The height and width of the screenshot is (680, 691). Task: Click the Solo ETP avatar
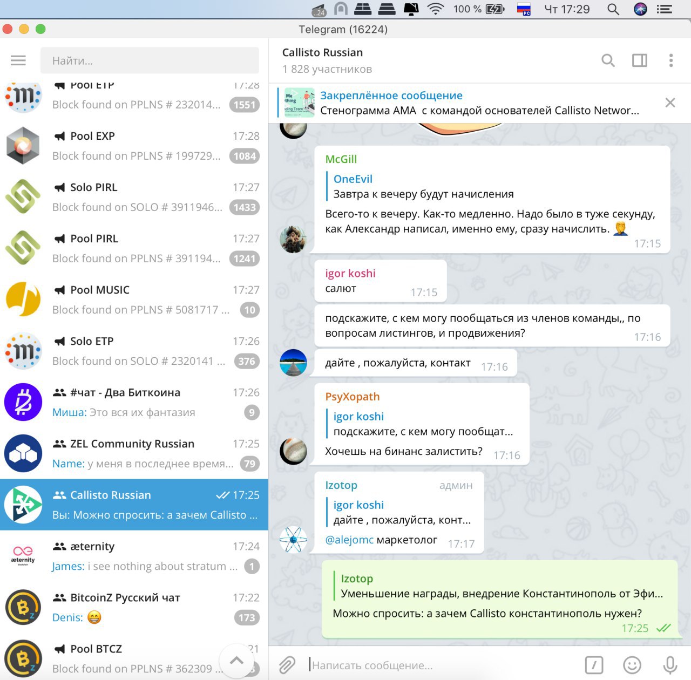tap(23, 351)
